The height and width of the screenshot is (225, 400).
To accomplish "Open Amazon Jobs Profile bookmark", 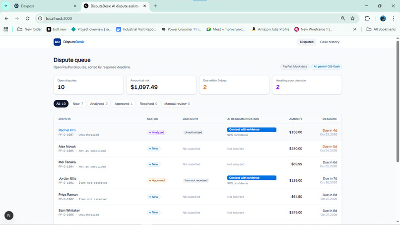I will pyautogui.click(x=270, y=29).
